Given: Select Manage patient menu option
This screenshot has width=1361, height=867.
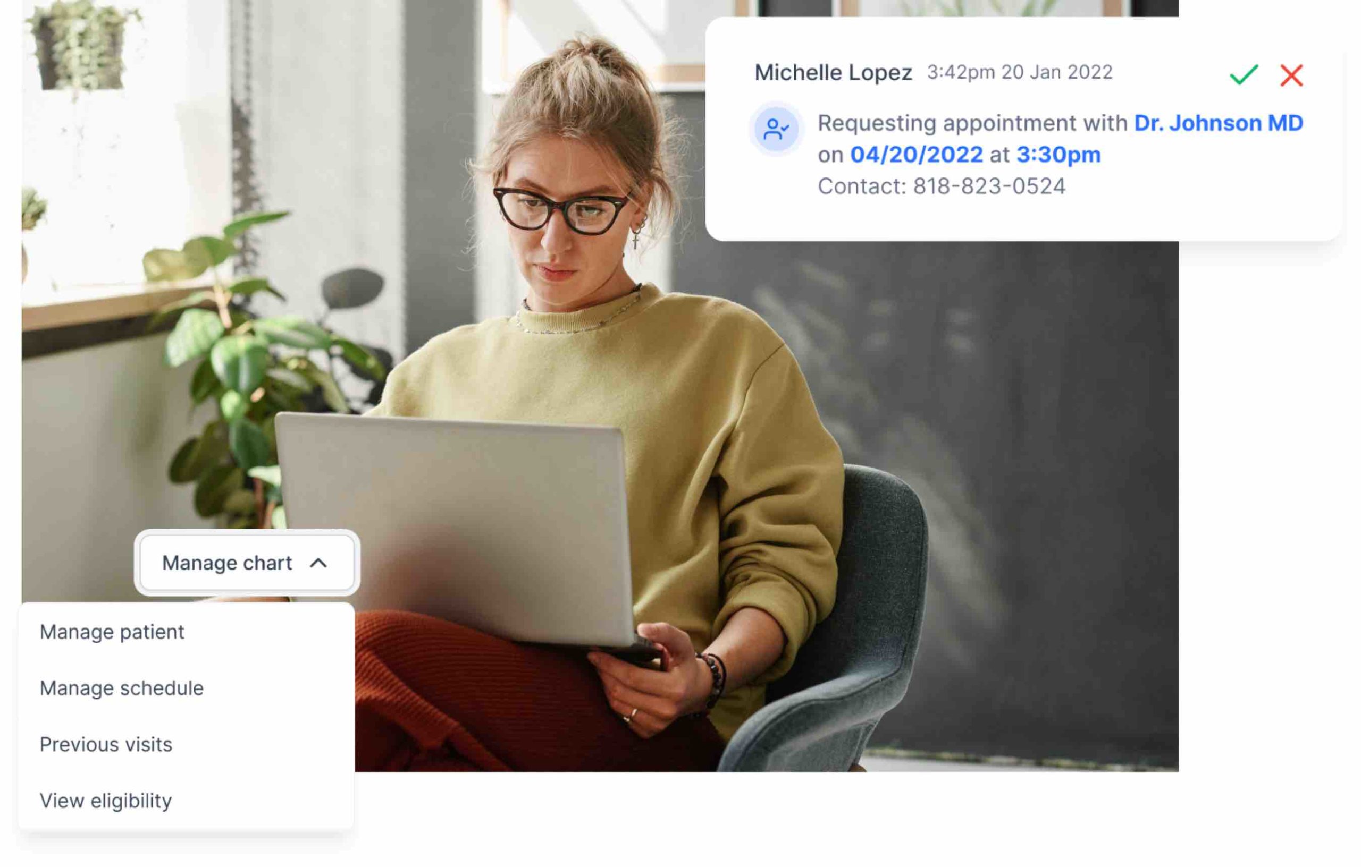Looking at the screenshot, I should (x=112, y=631).
